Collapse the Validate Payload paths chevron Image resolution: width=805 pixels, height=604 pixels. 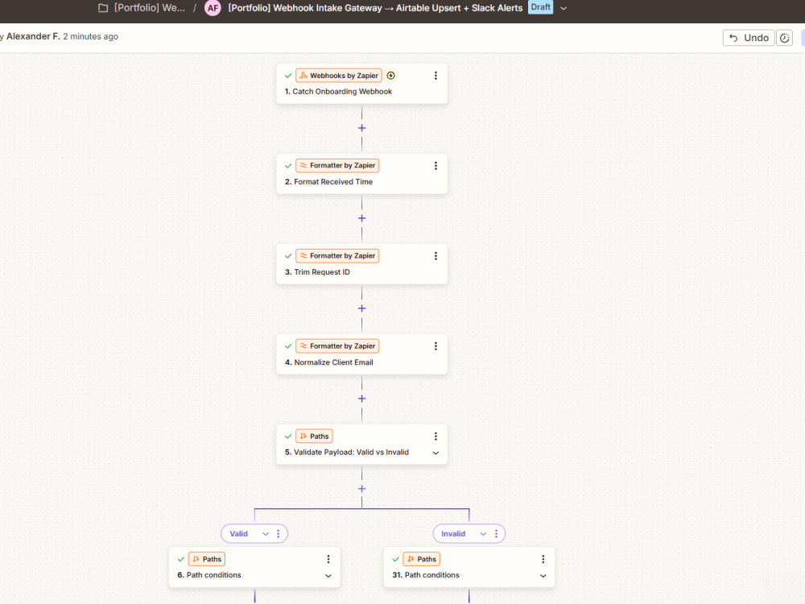coord(436,453)
